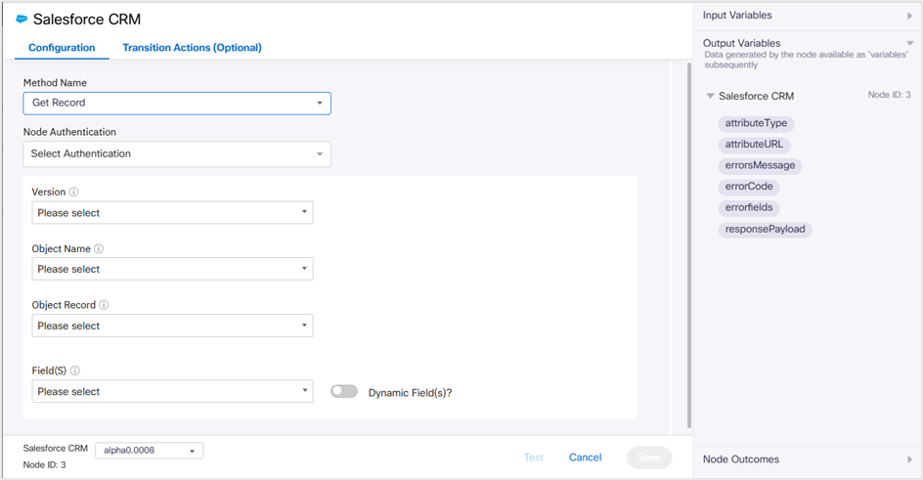This screenshot has height=480, width=923.
Task: Click the Dynamic Field(s)? label
Action: [411, 393]
